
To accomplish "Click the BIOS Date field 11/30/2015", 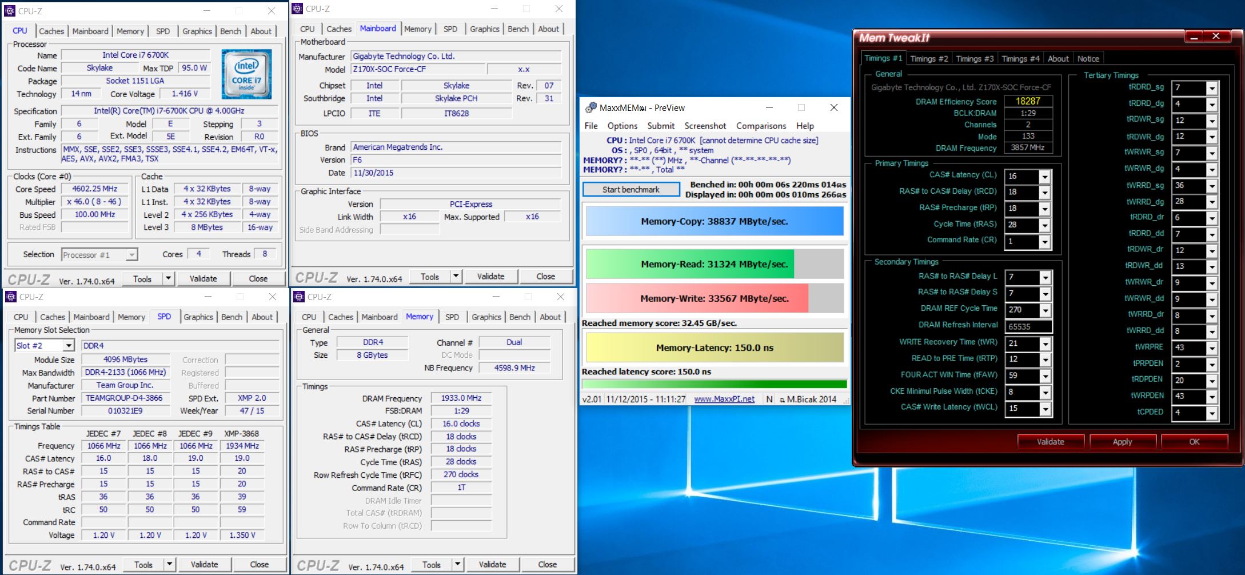I will tap(456, 173).
